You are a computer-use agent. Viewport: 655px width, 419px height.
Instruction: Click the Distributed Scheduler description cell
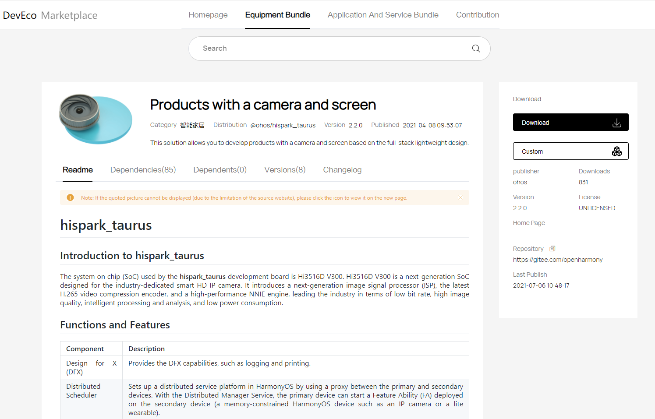[x=296, y=399]
